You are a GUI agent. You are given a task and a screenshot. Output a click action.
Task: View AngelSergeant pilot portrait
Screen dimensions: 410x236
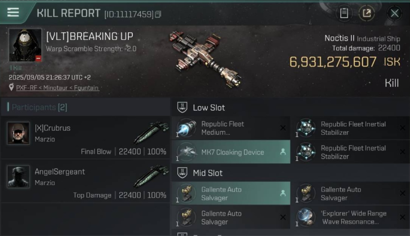click(18, 177)
